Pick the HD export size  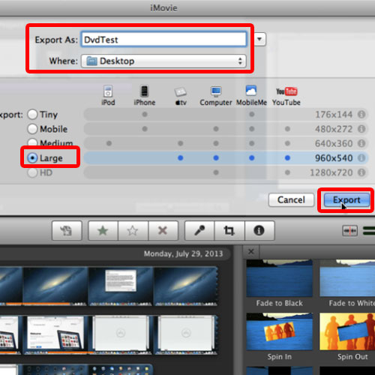point(32,172)
